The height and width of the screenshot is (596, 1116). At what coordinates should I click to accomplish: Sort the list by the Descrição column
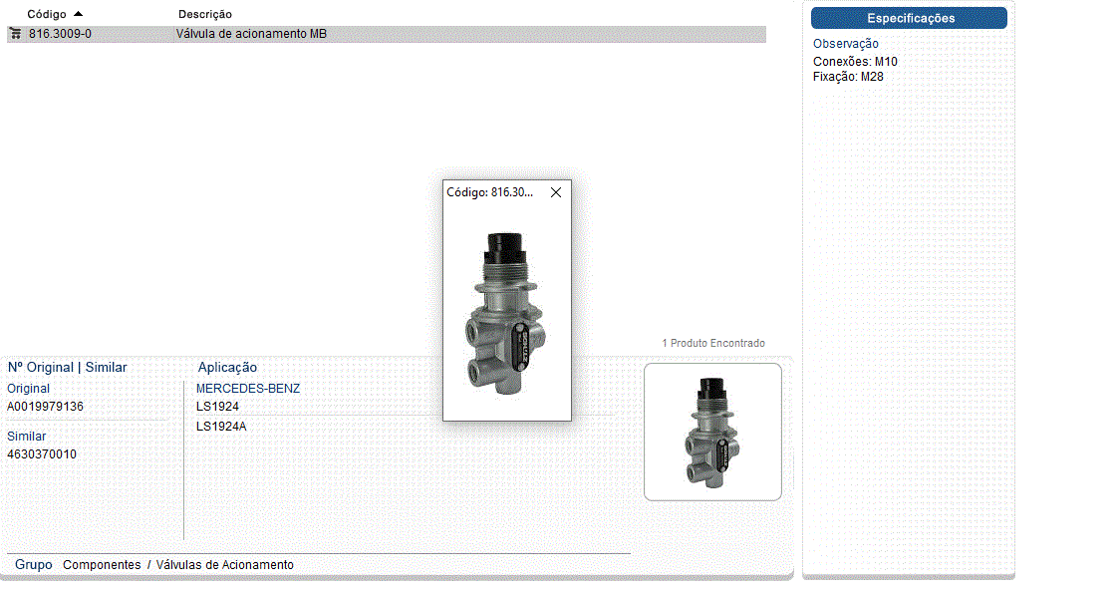[204, 14]
